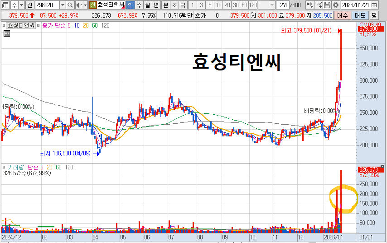Click the 2026/01 timeline label
Screen dimensions: 387x243
click(334, 238)
